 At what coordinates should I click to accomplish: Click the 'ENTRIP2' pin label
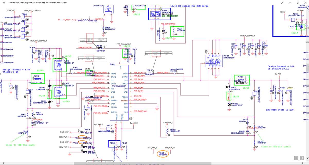tap(114, 100)
